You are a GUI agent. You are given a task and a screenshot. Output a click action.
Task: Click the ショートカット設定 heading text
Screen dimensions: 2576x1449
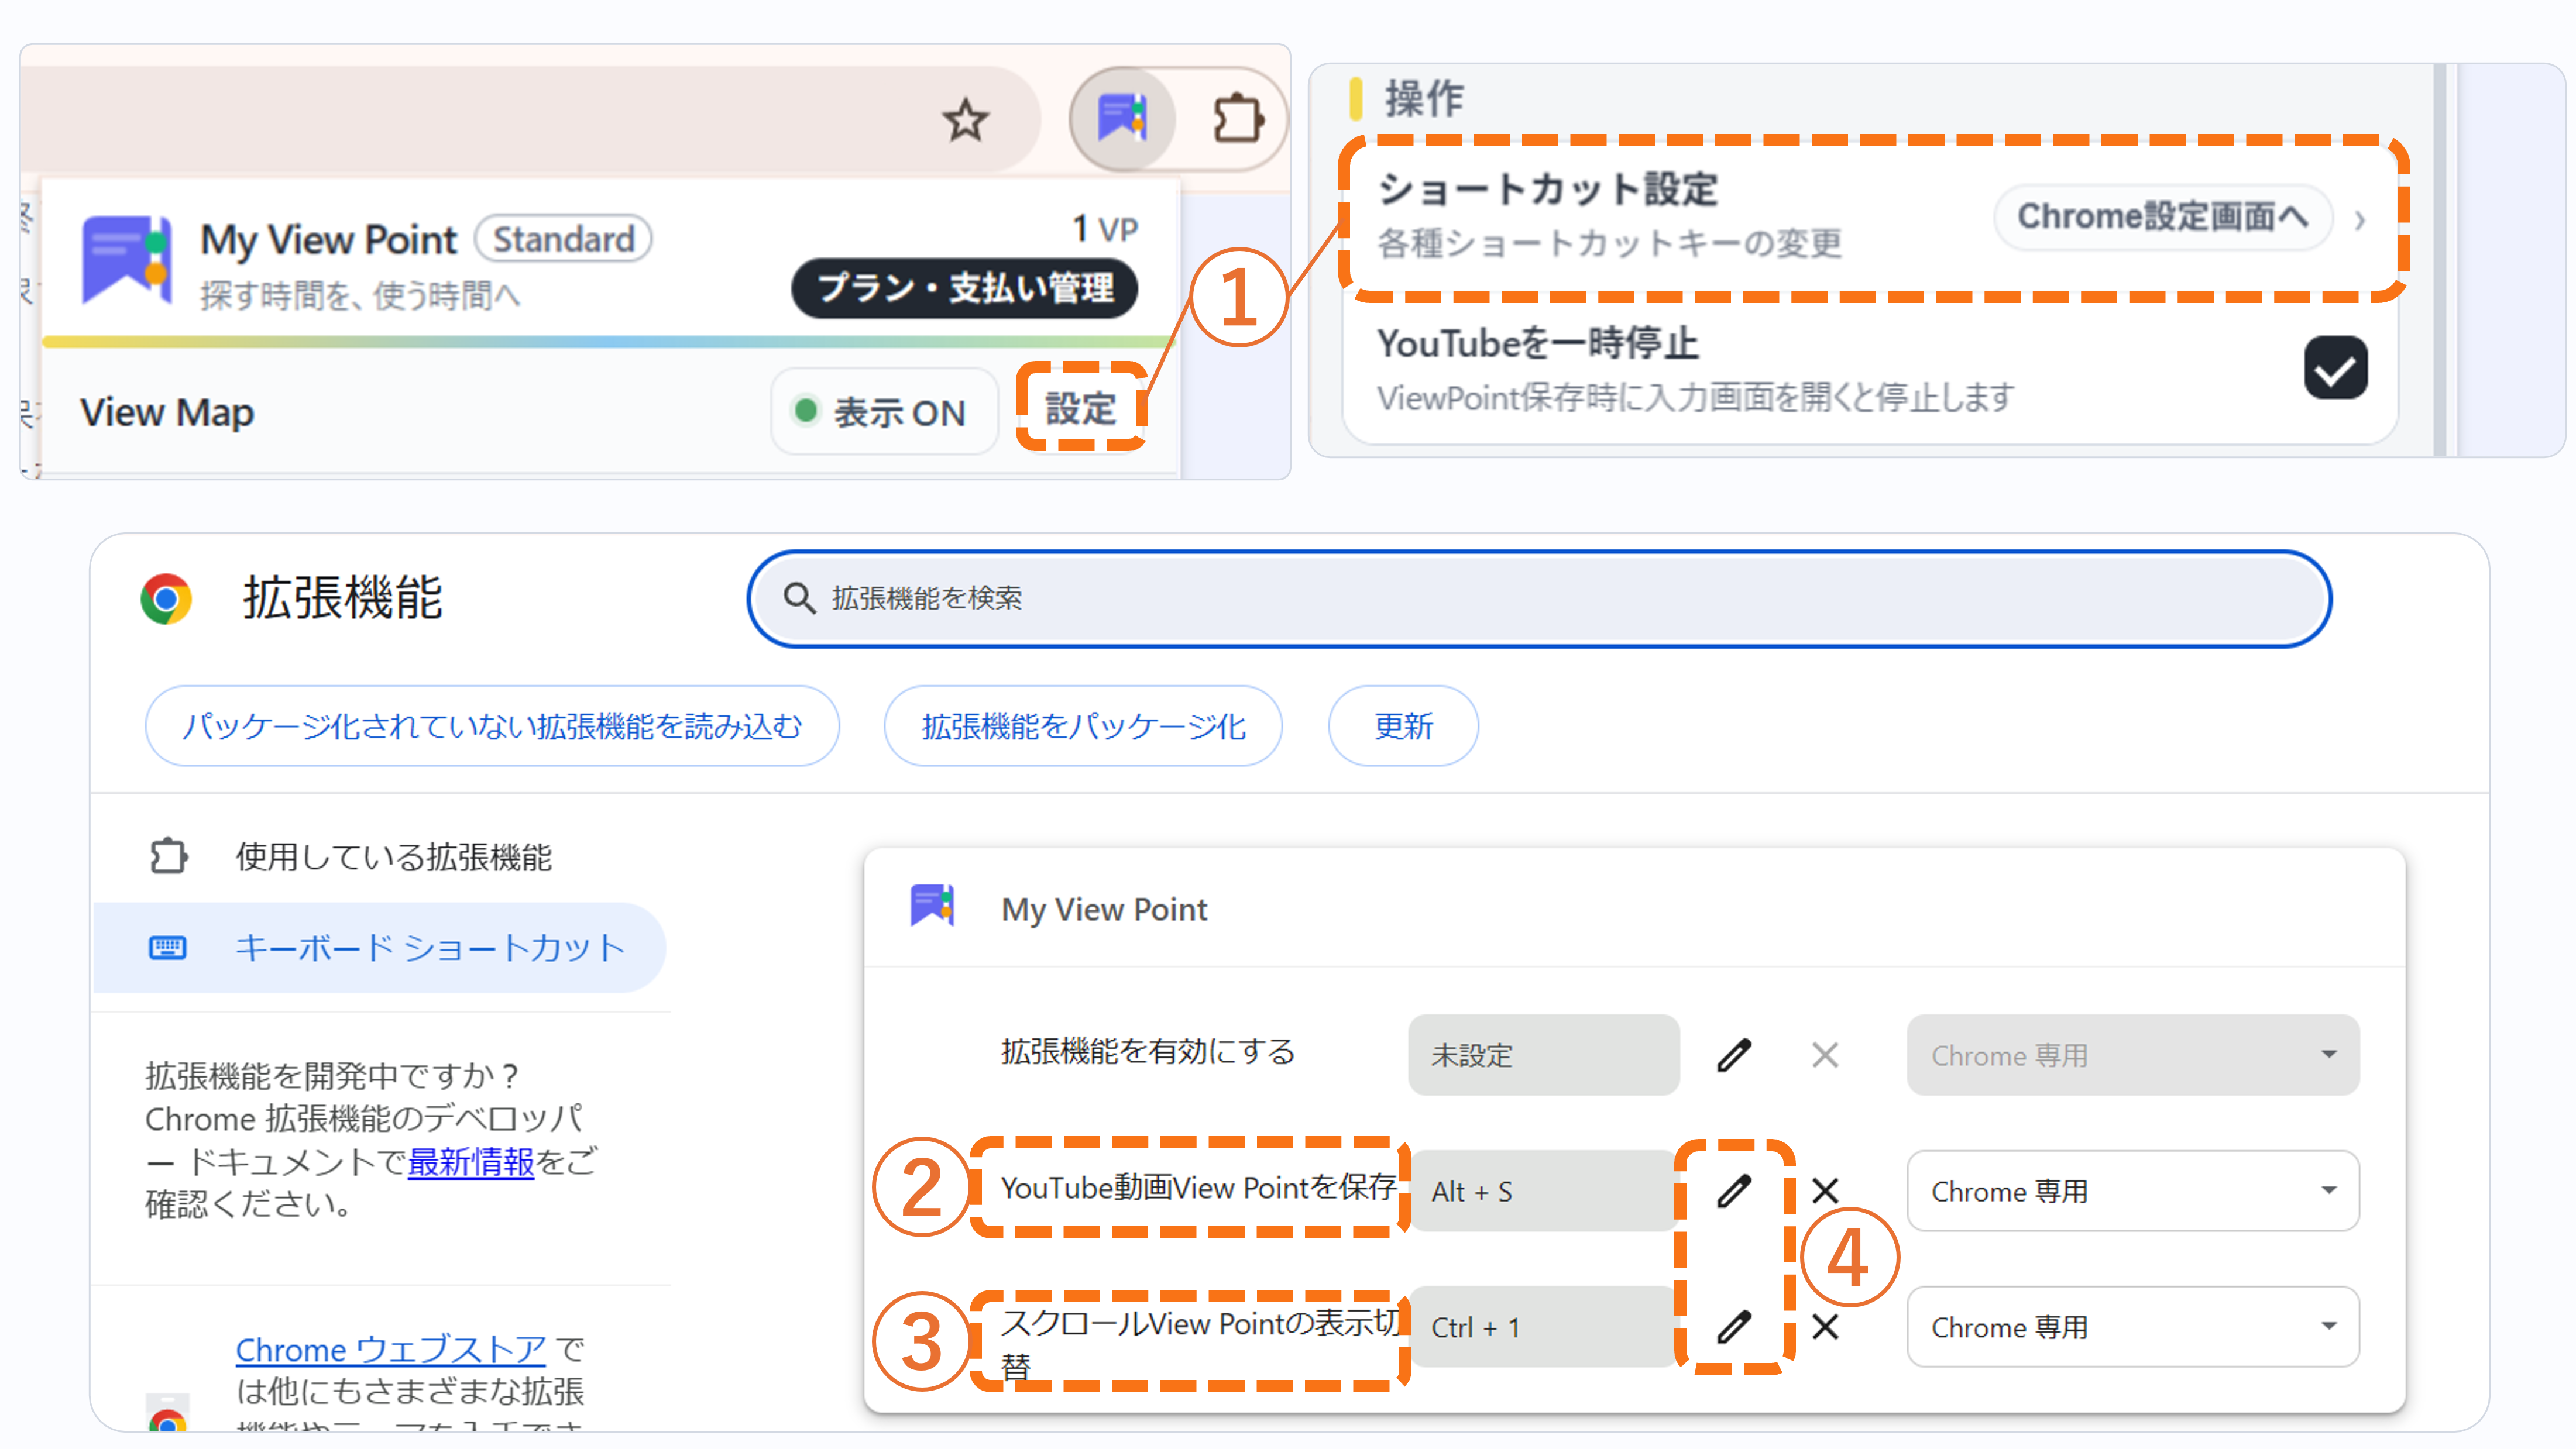(1547, 189)
